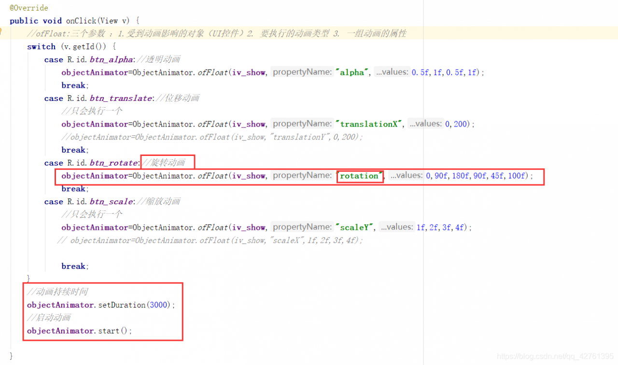Click the setDuration method call
Viewport: 618px width, 365px height.
(x=122, y=305)
